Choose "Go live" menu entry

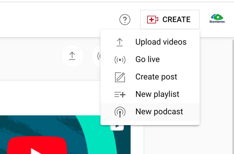[x=147, y=60]
